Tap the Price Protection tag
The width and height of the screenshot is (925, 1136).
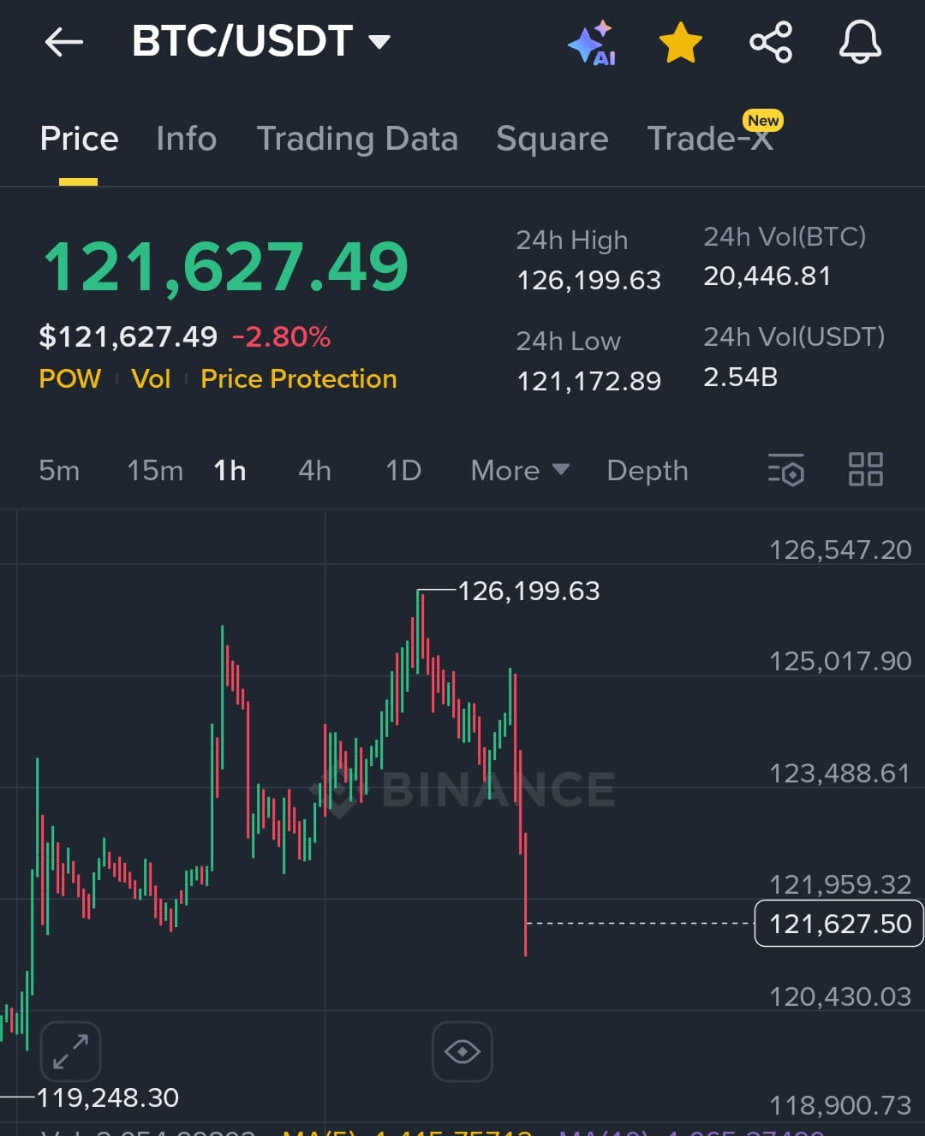tap(299, 379)
